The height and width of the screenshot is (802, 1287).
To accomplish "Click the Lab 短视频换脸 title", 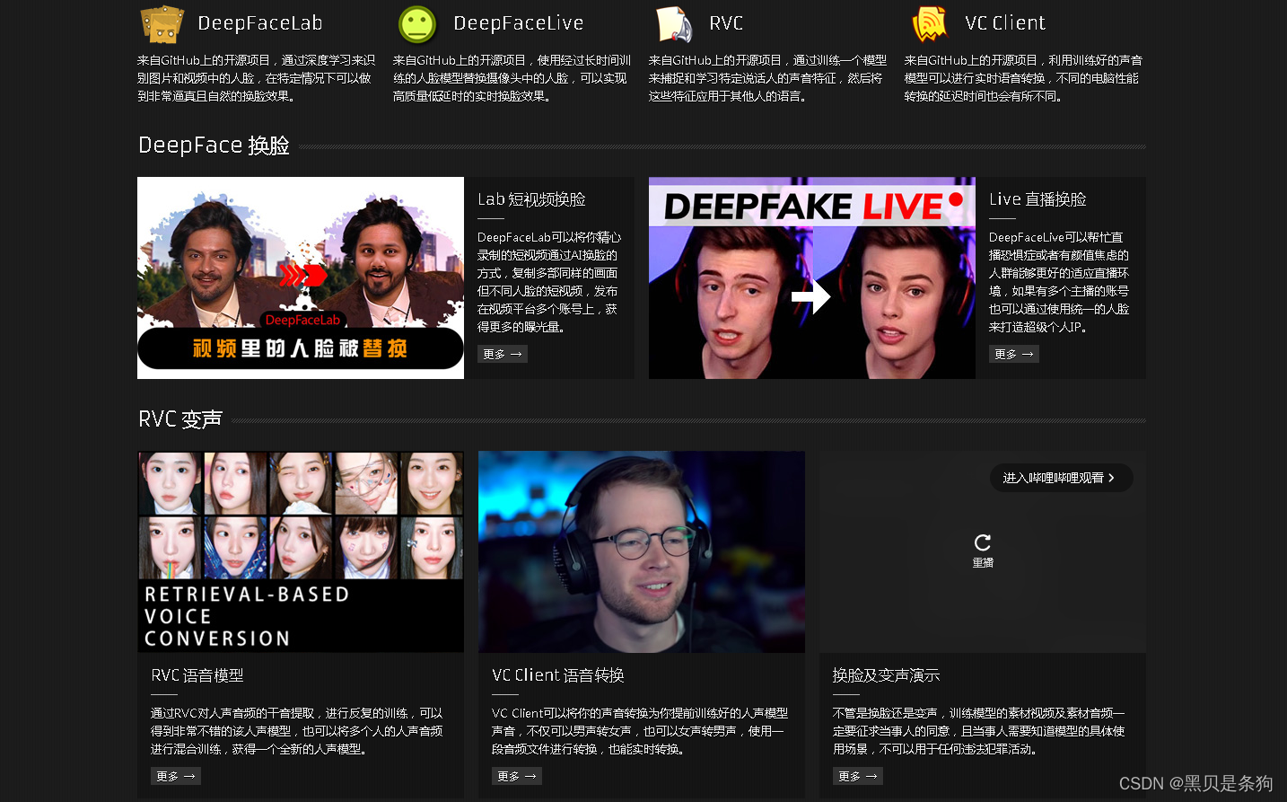I will coord(531,199).
